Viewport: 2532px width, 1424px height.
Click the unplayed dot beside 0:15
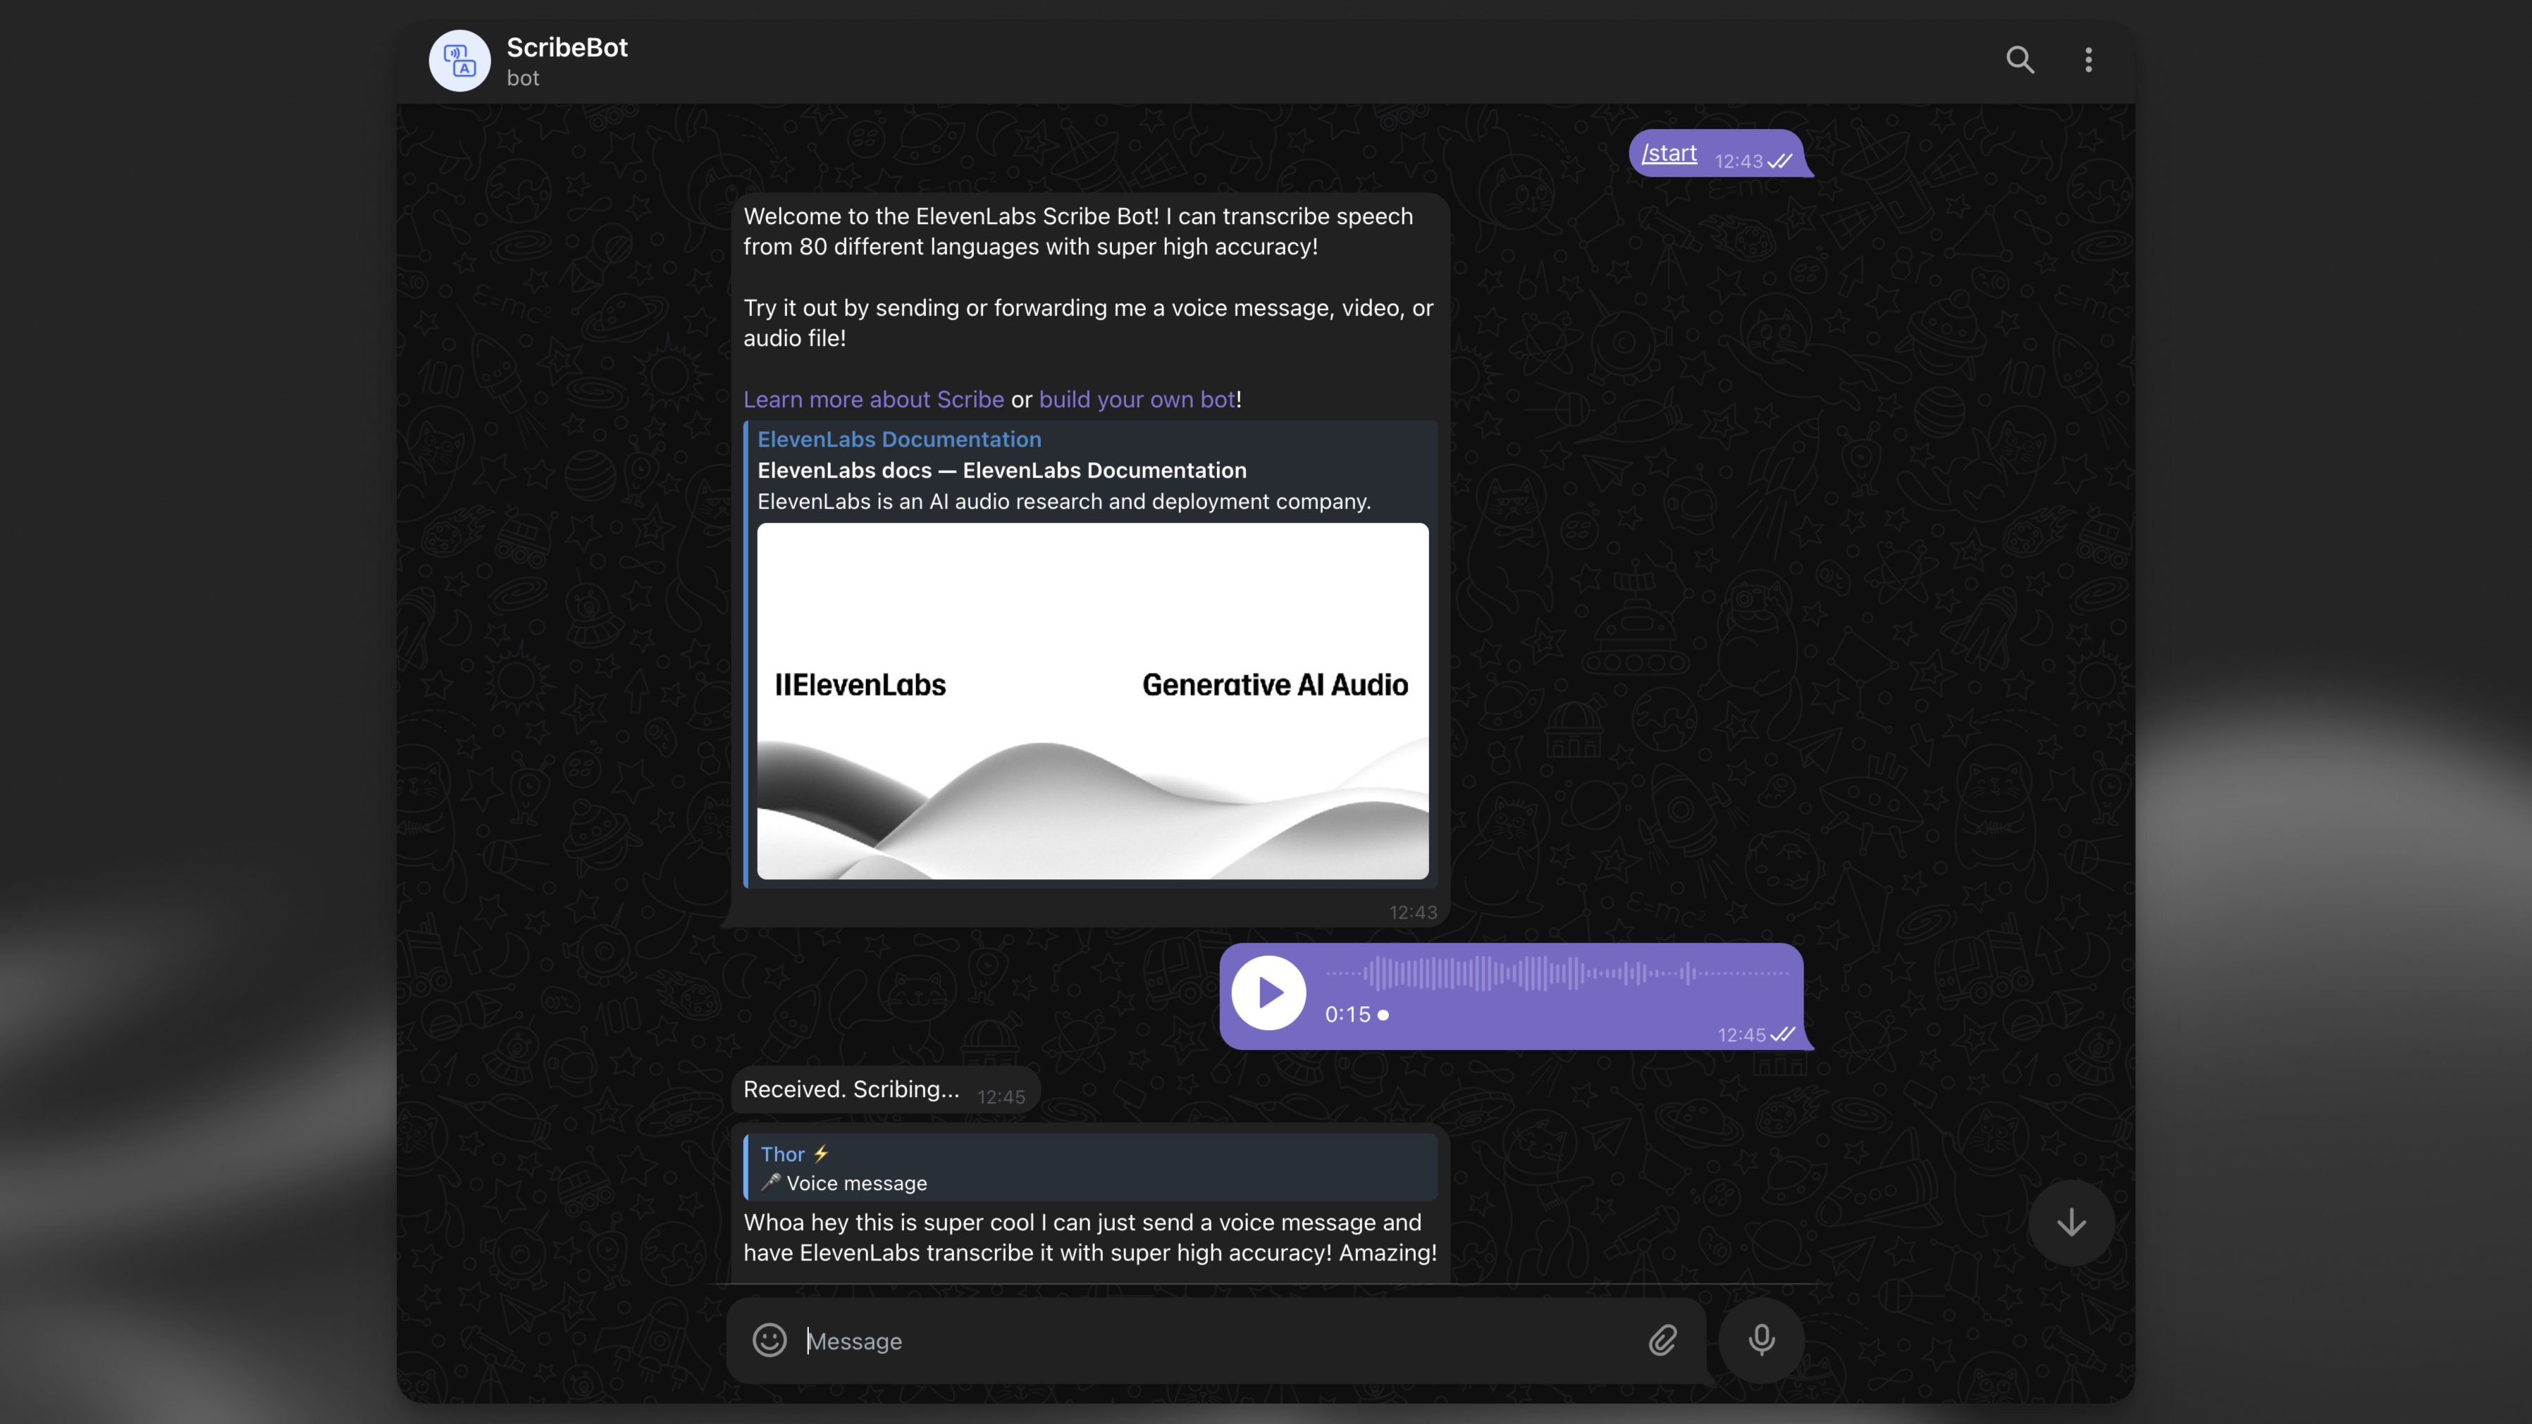tap(1383, 1015)
